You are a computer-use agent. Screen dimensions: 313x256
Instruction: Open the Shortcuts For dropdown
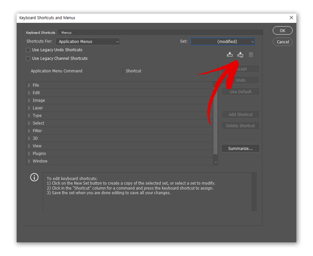[x=88, y=41]
